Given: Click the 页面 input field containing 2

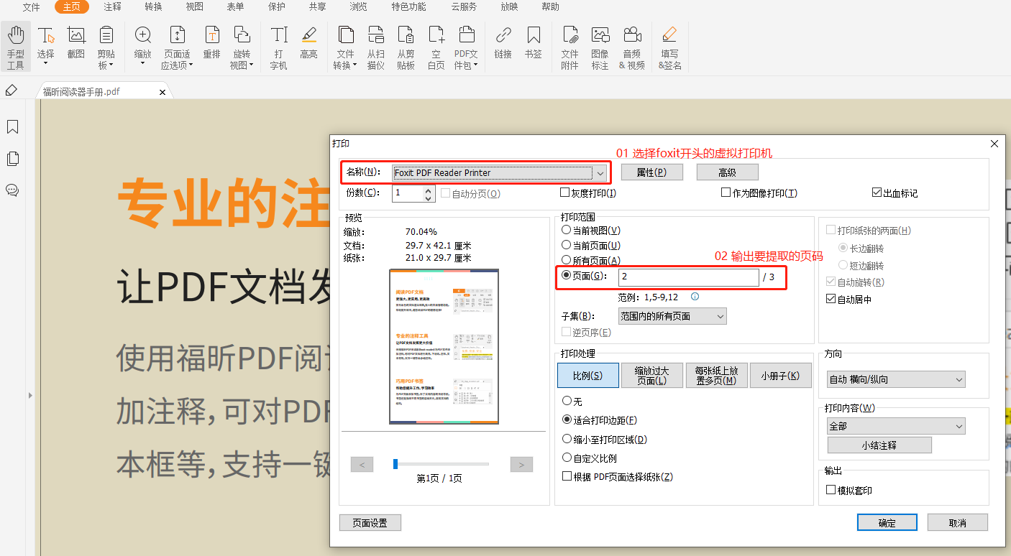Looking at the screenshot, I should tap(687, 277).
